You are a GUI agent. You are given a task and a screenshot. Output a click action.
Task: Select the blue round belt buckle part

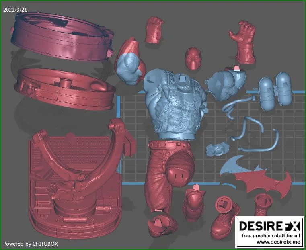[218, 149]
